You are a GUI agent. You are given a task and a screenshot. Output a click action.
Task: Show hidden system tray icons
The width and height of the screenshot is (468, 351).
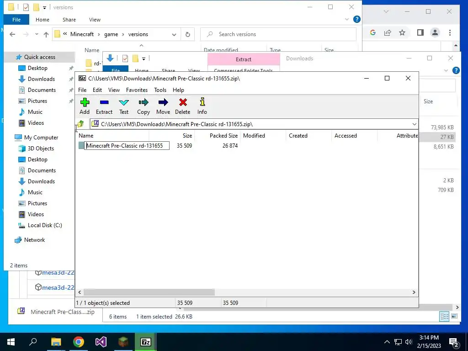[387, 342]
